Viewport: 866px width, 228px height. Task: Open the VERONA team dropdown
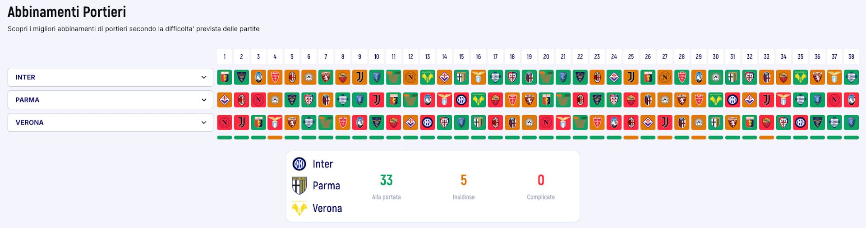coord(110,122)
